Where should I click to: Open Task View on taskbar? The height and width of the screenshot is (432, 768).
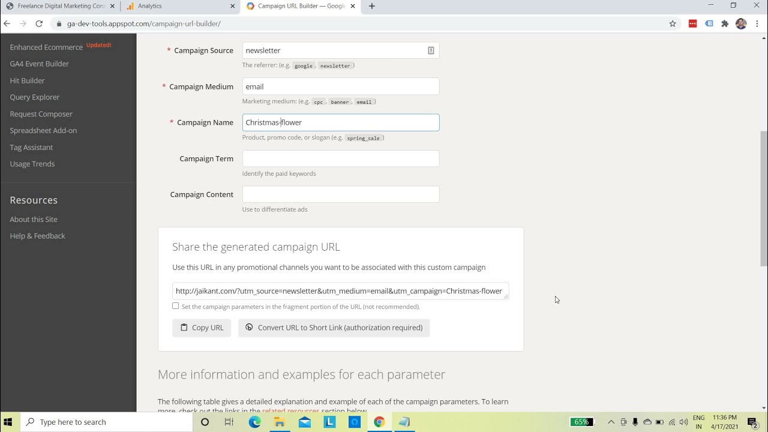(229, 422)
